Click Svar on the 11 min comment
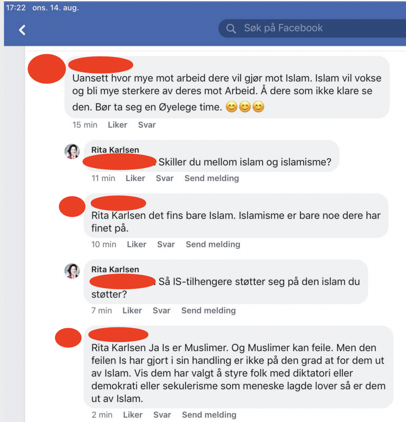The height and width of the screenshot is (422, 406). [x=165, y=178]
